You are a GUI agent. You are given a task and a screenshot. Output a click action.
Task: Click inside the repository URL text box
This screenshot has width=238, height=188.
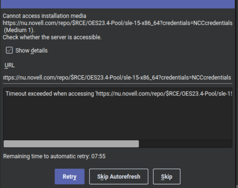click(115, 78)
